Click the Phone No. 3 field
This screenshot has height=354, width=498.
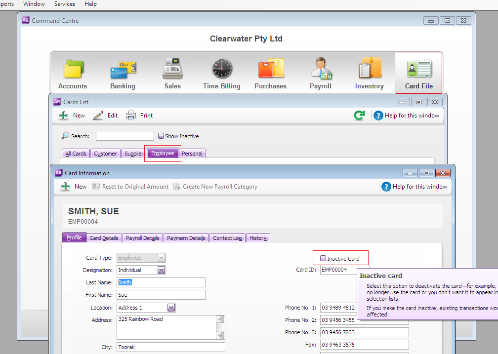[x=365, y=332]
